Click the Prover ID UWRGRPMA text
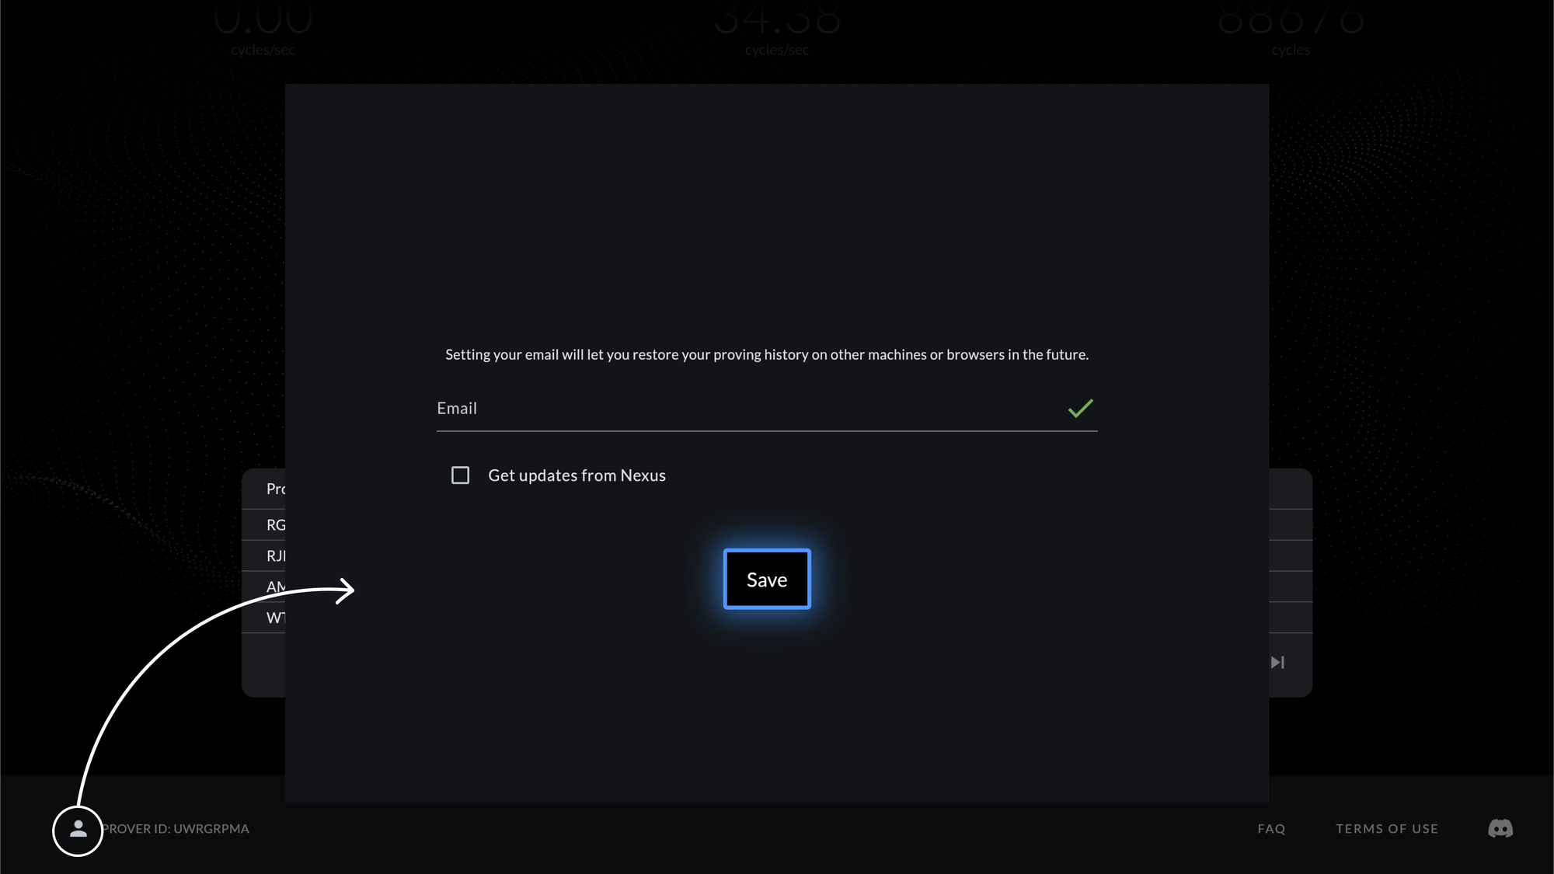1554x874 pixels. 176,829
